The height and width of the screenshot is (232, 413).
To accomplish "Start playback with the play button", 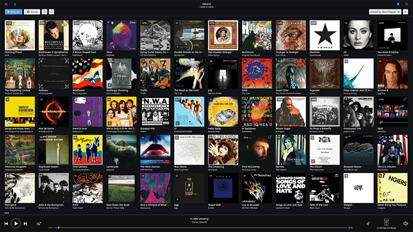I will point(16,224).
